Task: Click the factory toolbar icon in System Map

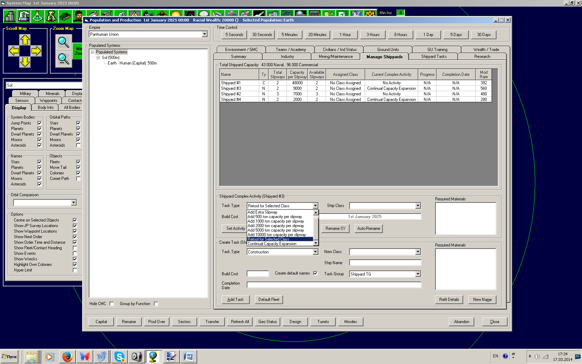Action: 24,16
